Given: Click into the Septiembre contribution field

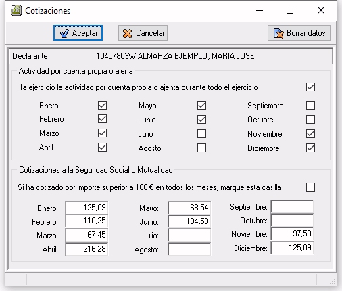Looking at the screenshot, I should 292,206.
